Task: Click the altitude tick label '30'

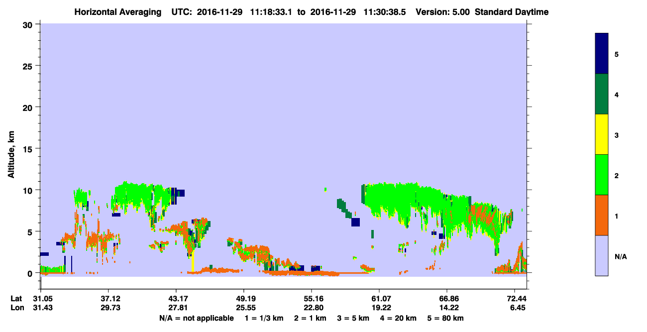Action: (x=29, y=24)
